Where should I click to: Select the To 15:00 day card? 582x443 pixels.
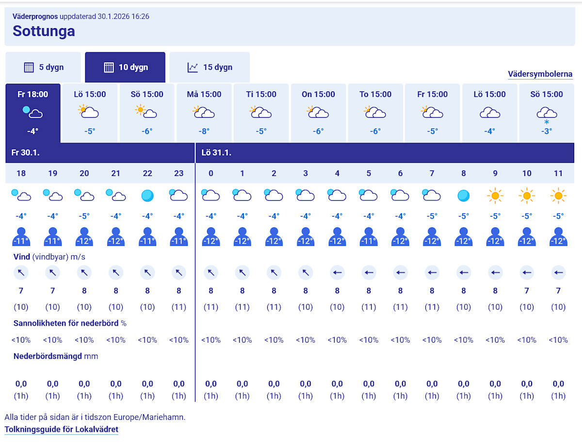click(375, 113)
